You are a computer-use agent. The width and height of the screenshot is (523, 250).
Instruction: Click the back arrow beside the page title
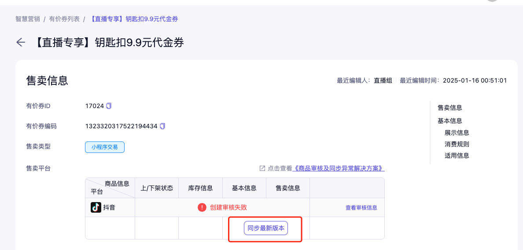pos(21,42)
